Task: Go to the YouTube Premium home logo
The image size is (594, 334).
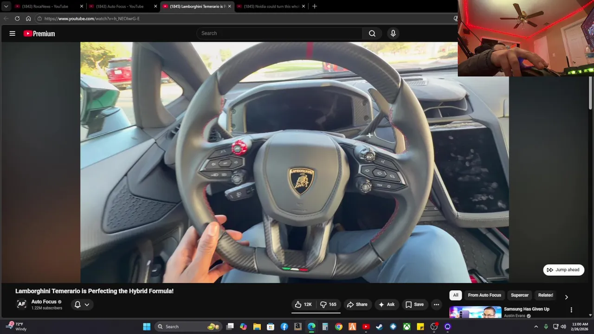Action: (x=39, y=33)
